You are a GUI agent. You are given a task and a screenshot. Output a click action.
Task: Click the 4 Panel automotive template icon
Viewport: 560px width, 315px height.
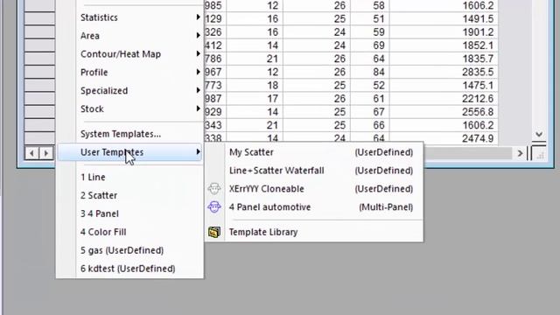point(214,207)
